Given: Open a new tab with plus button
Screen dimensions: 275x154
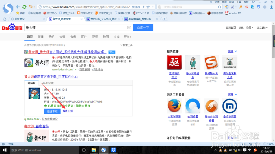Looking at the screenshot, I should pyautogui.click(x=164, y=19).
